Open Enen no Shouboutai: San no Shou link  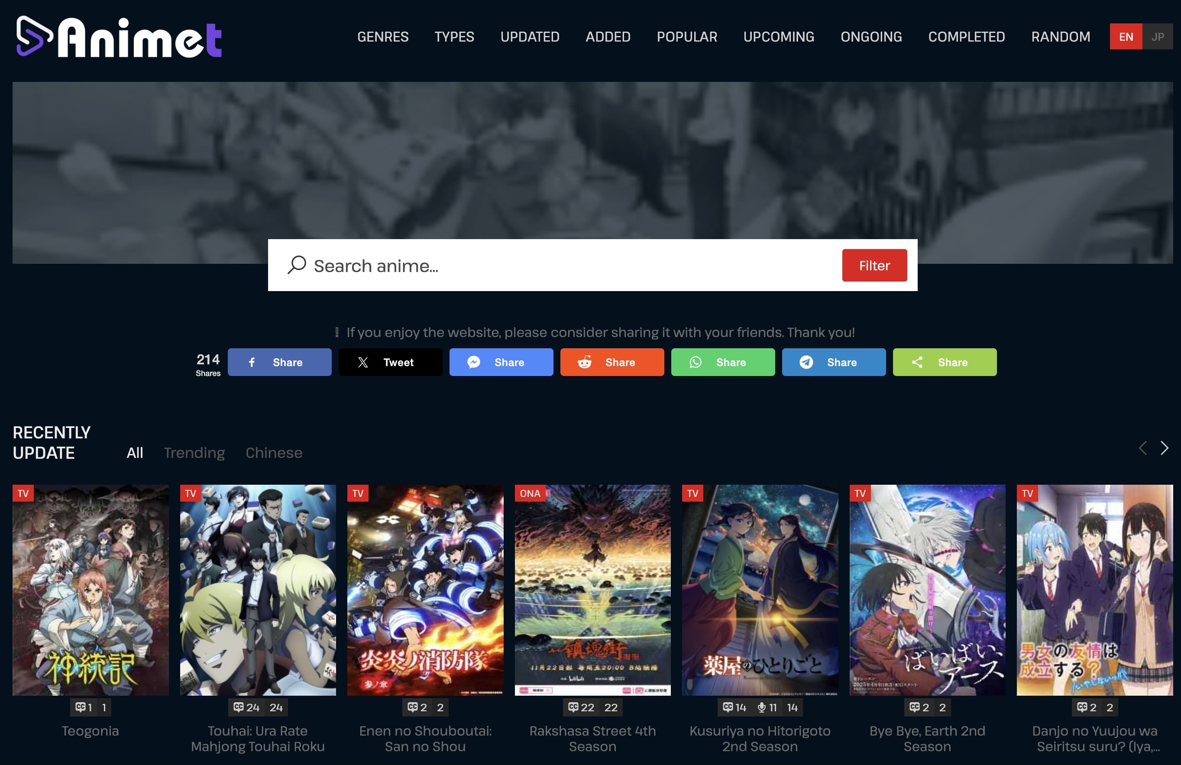[x=425, y=739]
